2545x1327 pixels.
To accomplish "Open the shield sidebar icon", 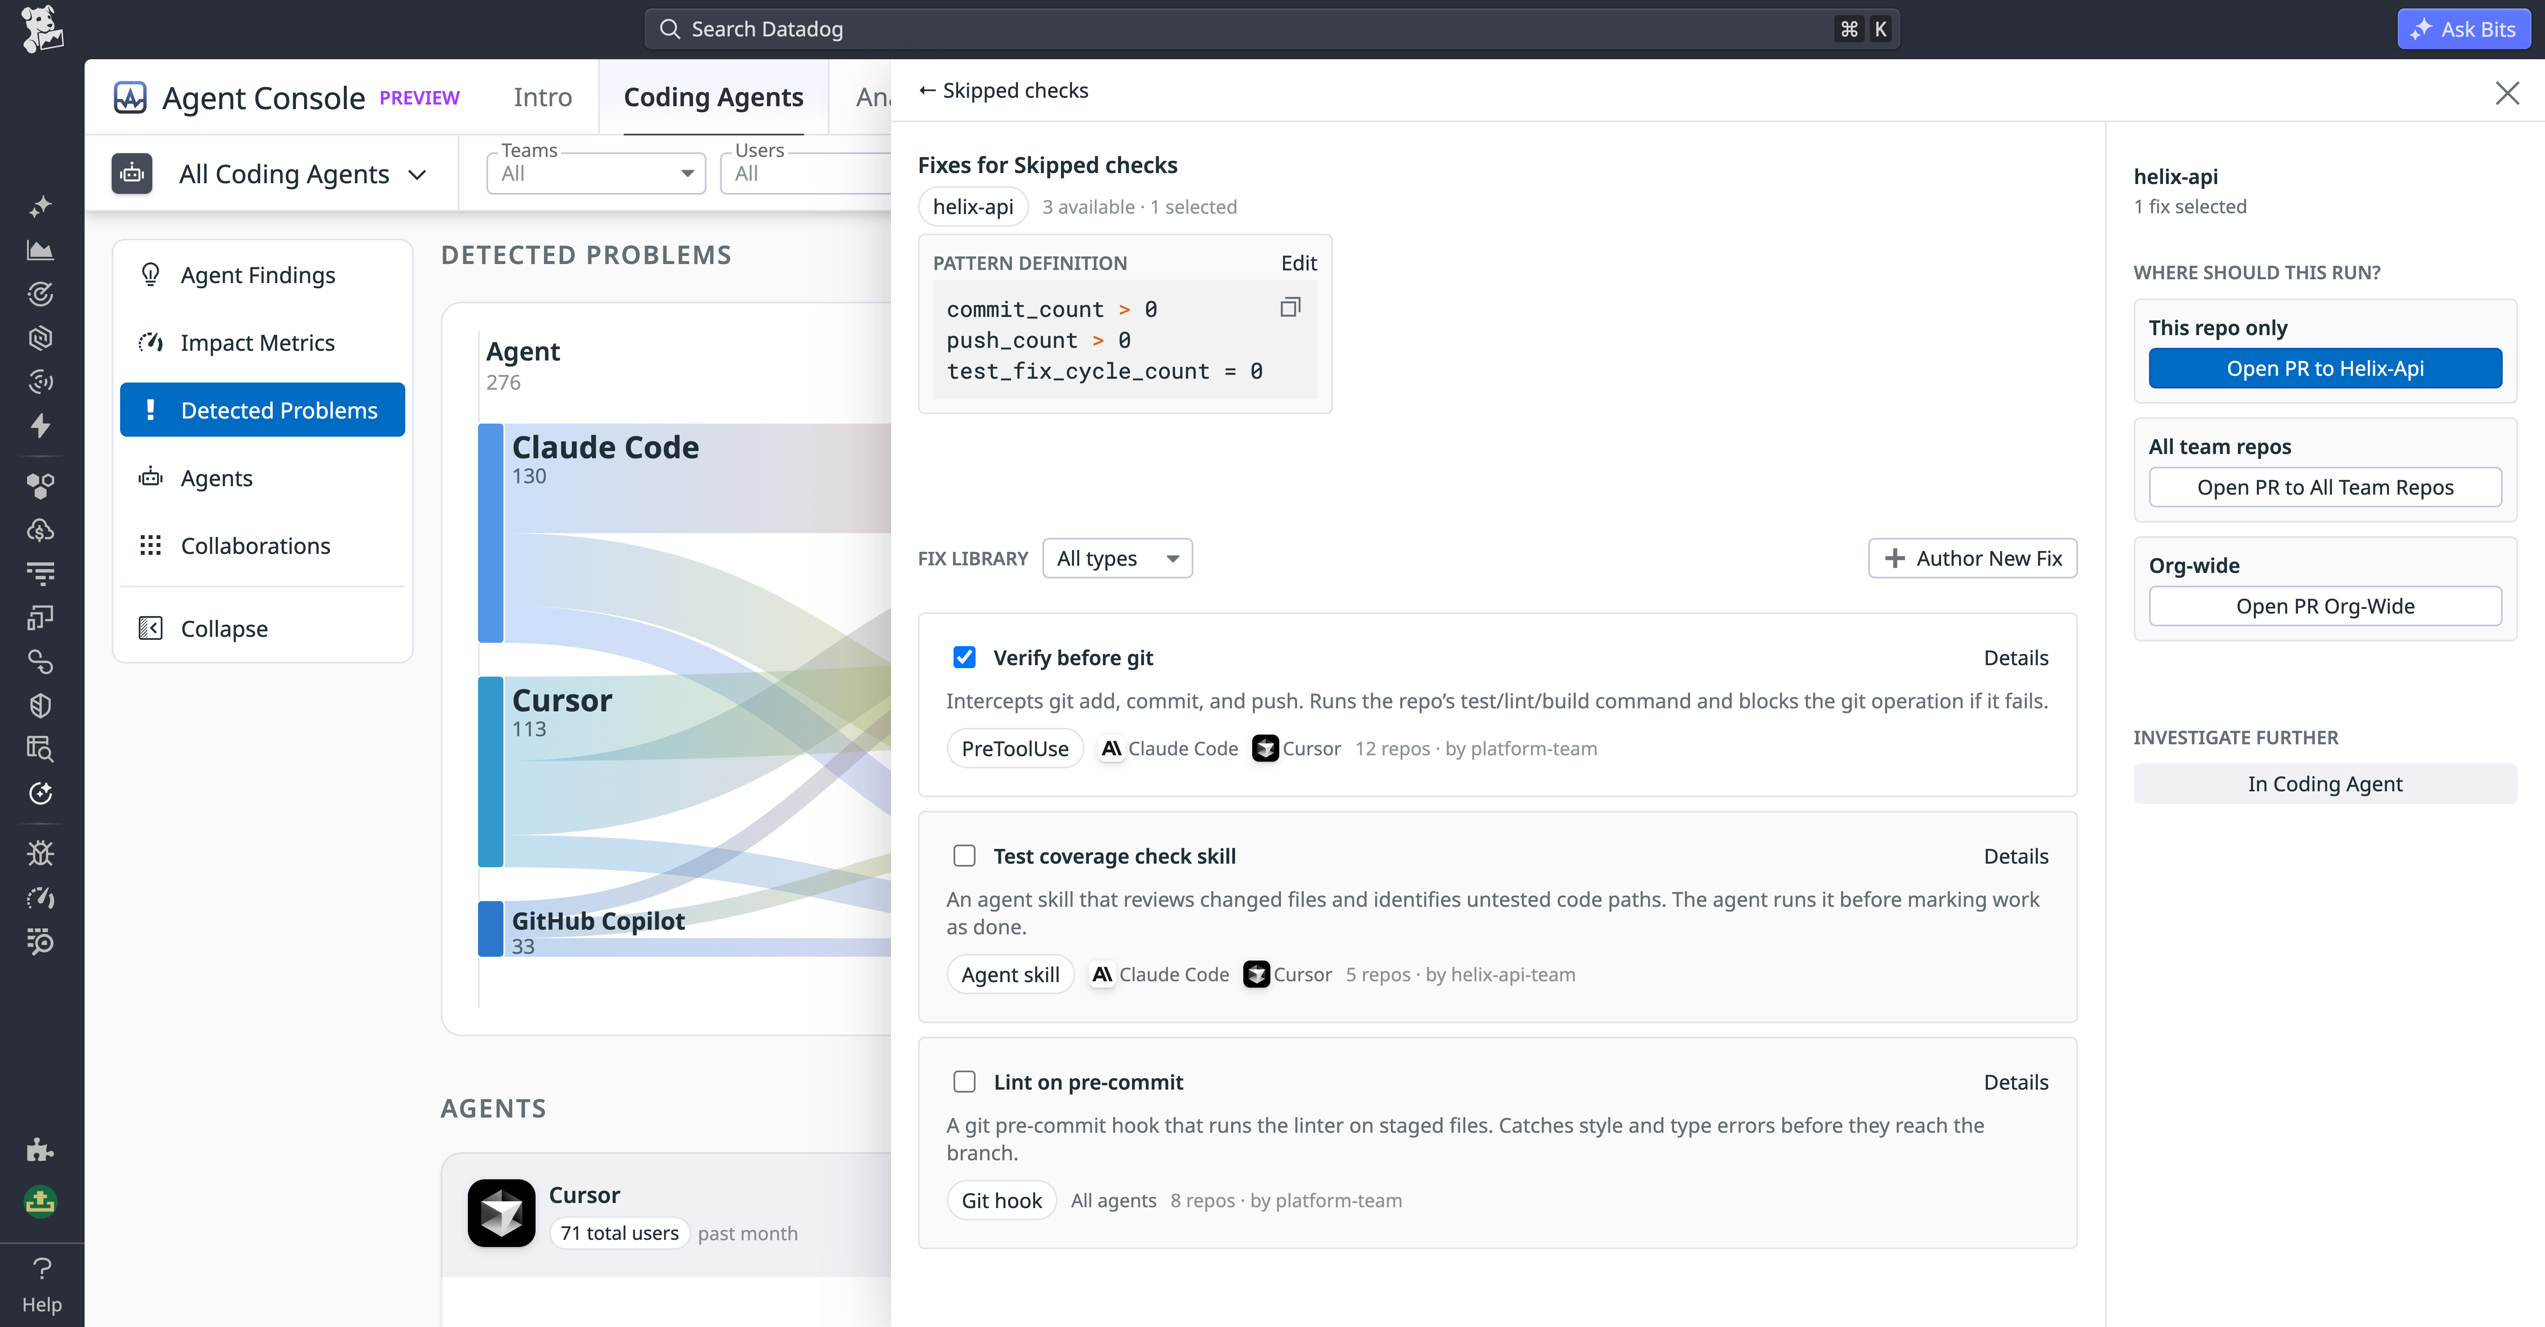I will tap(41, 705).
